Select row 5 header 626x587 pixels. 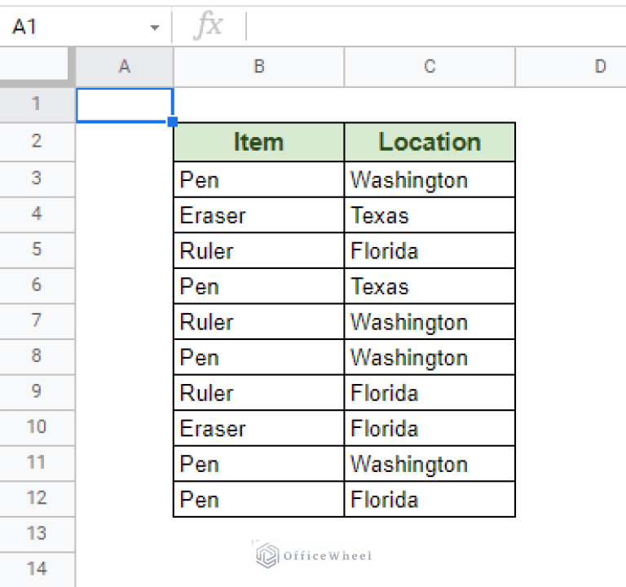(37, 249)
